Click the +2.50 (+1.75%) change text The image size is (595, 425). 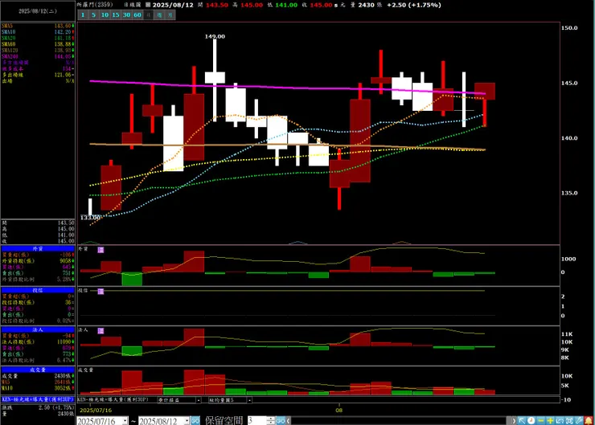[414, 5]
